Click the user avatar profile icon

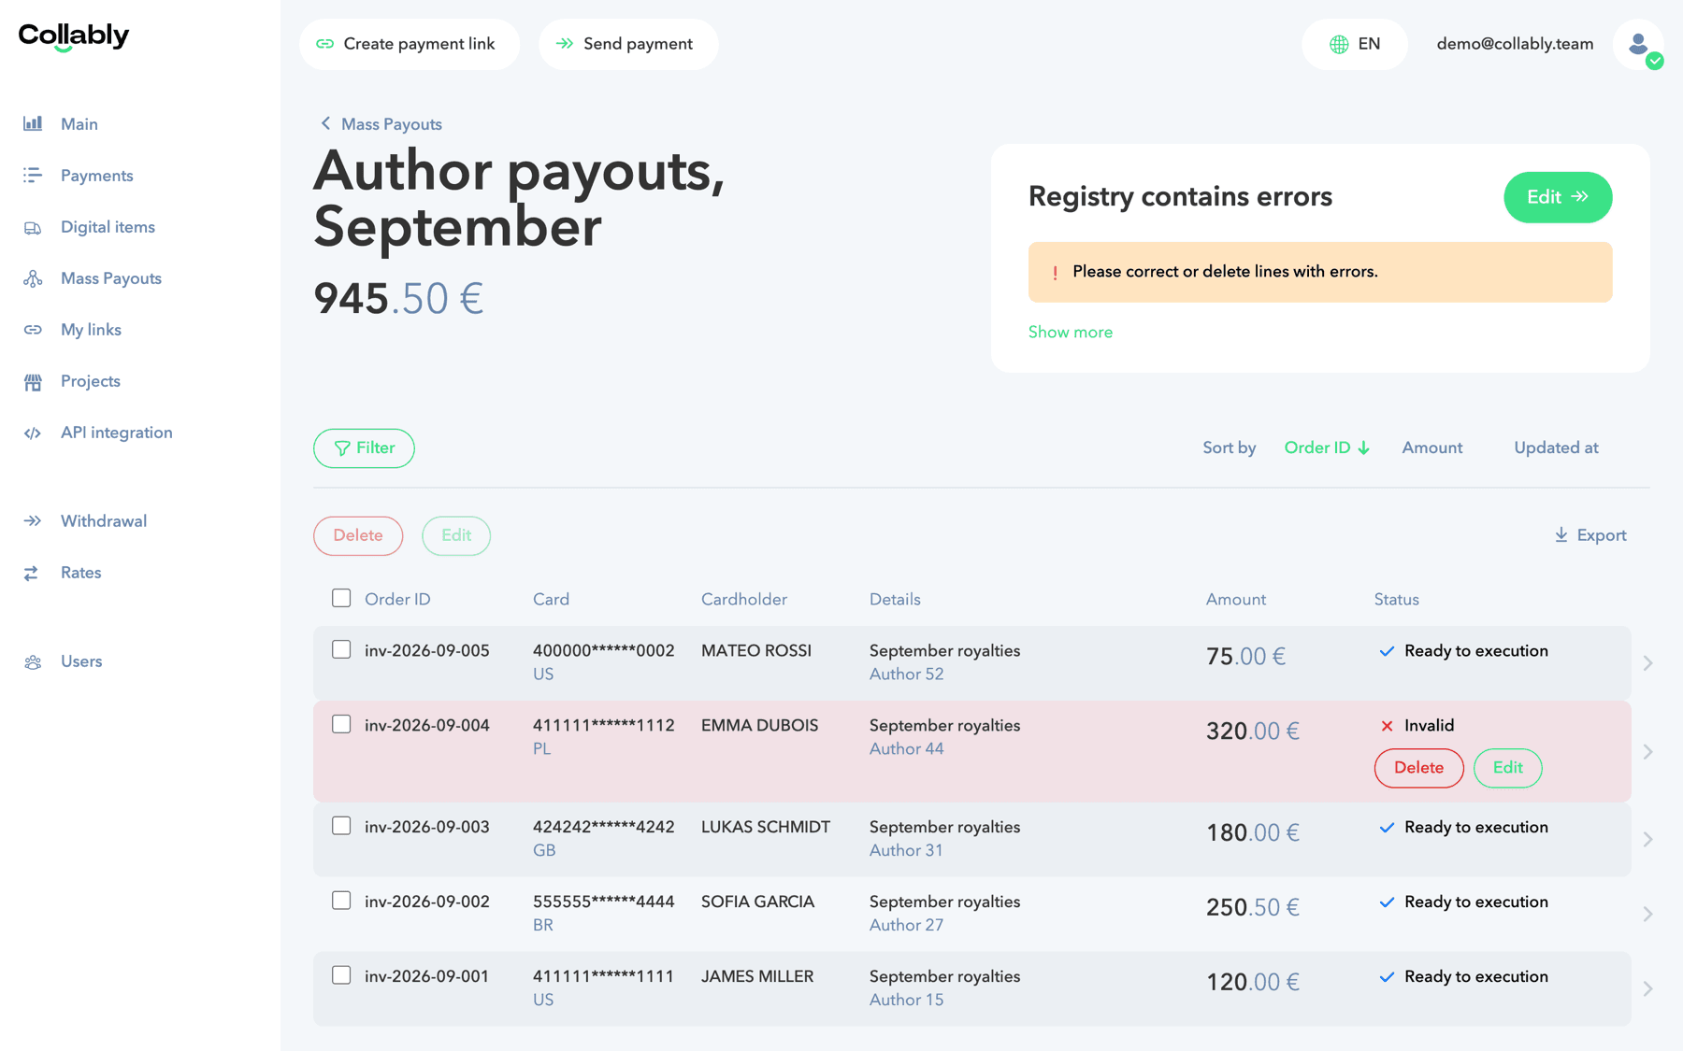[1638, 44]
